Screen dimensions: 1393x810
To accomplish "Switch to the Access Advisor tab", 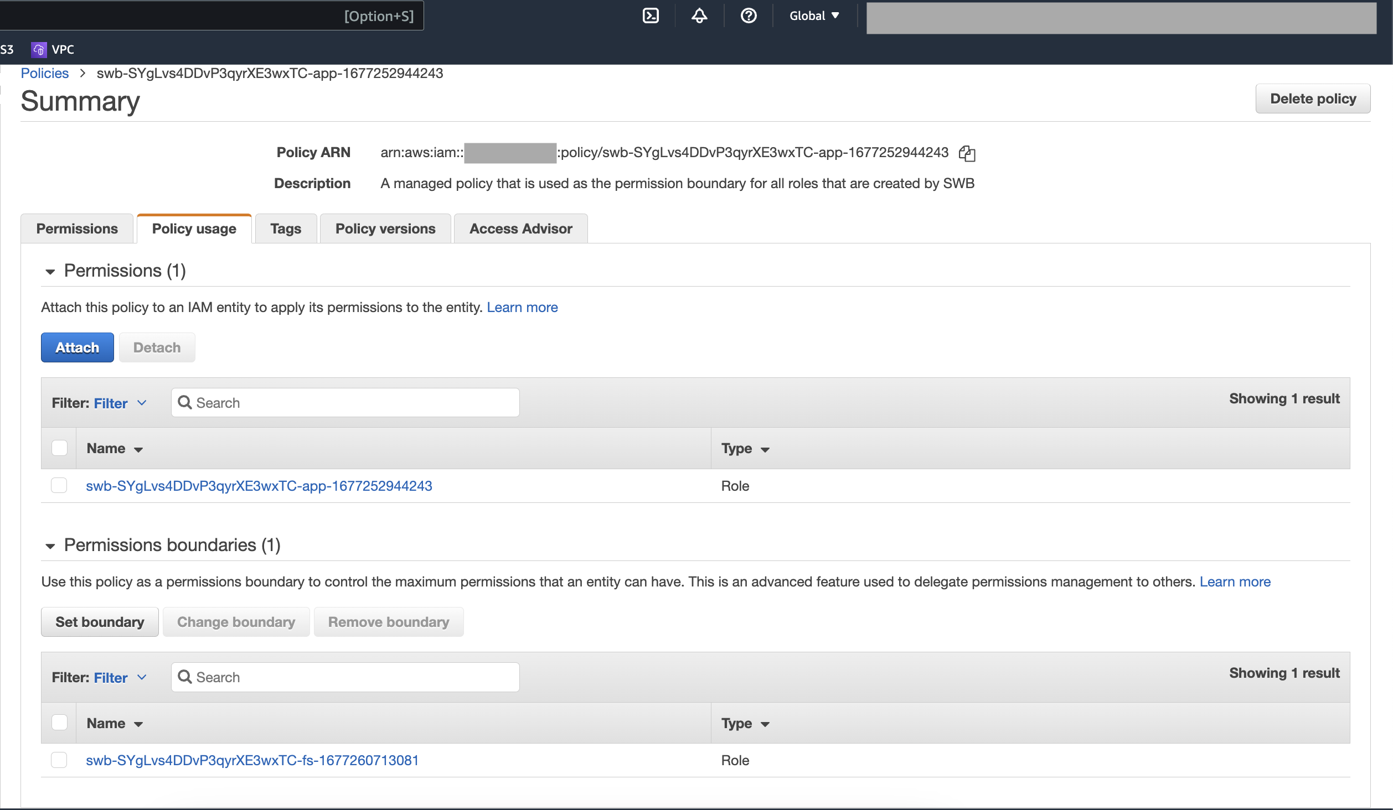I will (520, 229).
